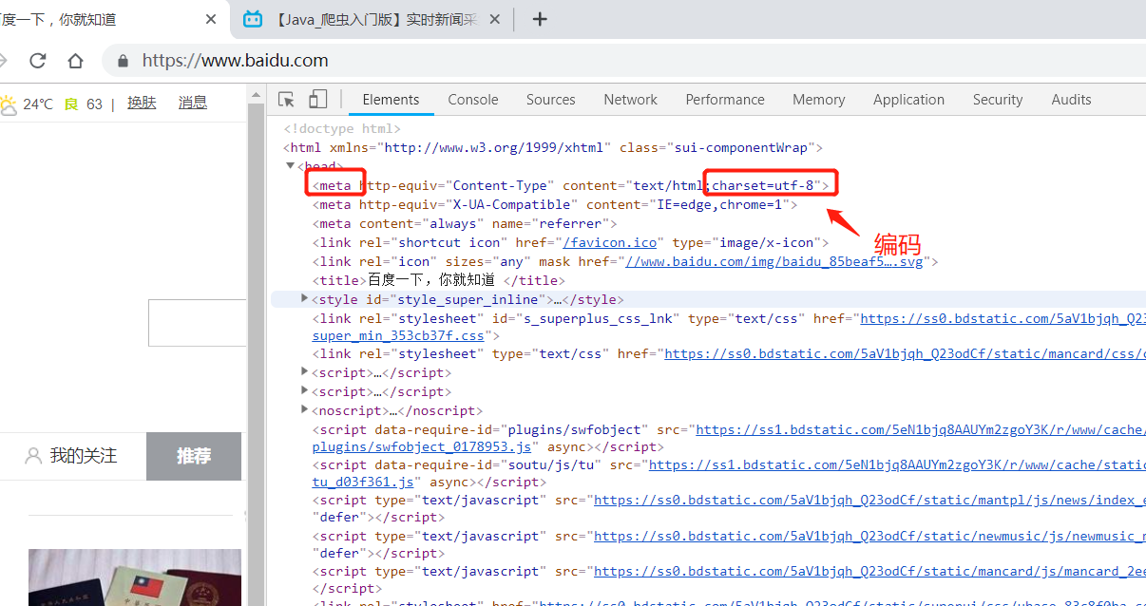Open the Security tab

click(x=998, y=100)
